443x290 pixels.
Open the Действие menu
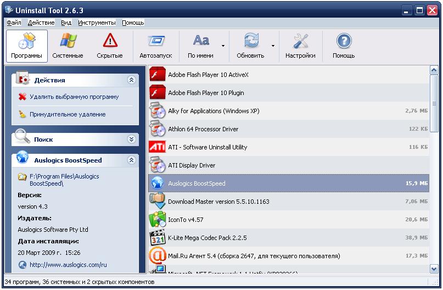click(41, 23)
